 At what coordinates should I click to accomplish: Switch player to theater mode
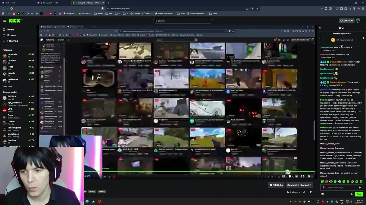pyautogui.click(x=296, y=176)
